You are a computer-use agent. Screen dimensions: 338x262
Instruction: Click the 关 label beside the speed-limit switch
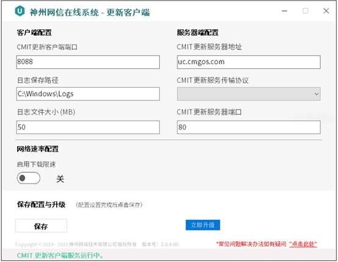pos(60,179)
